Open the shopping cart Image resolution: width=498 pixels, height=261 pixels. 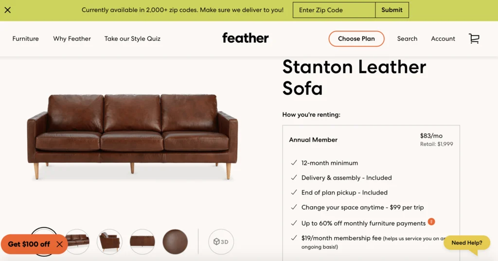tap(474, 39)
